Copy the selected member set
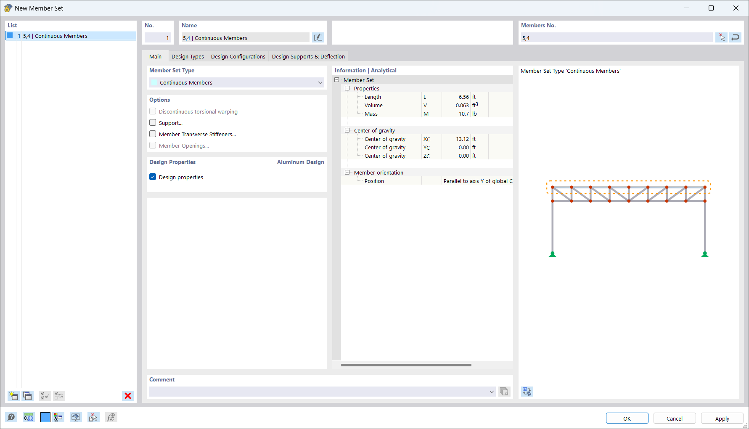The image size is (749, 429). pyautogui.click(x=27, y=396)
